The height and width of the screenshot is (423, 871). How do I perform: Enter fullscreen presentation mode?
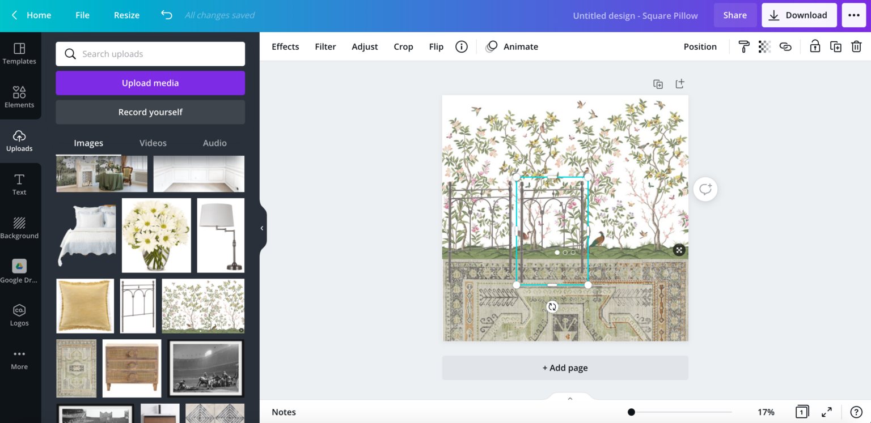pos(827,412)
